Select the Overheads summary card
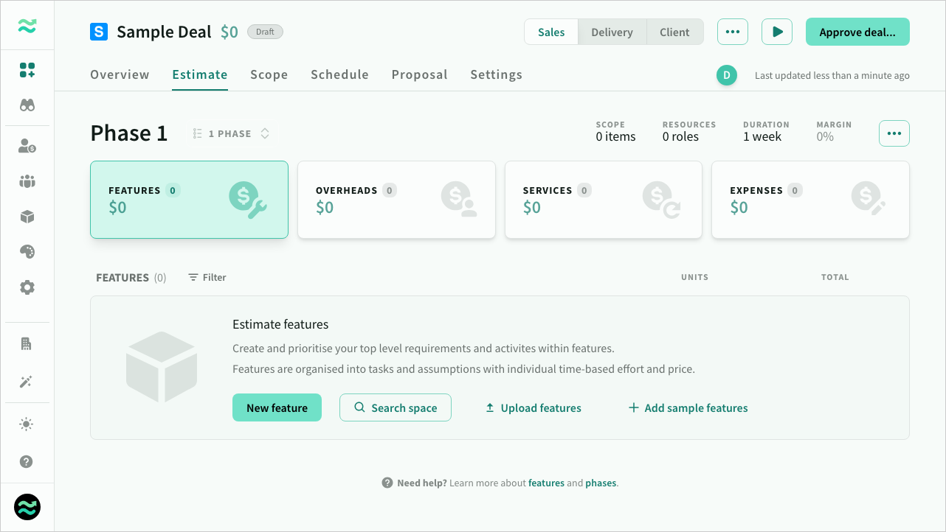The width and height of the screenshot is (946, 532). [x=396, y=200]
